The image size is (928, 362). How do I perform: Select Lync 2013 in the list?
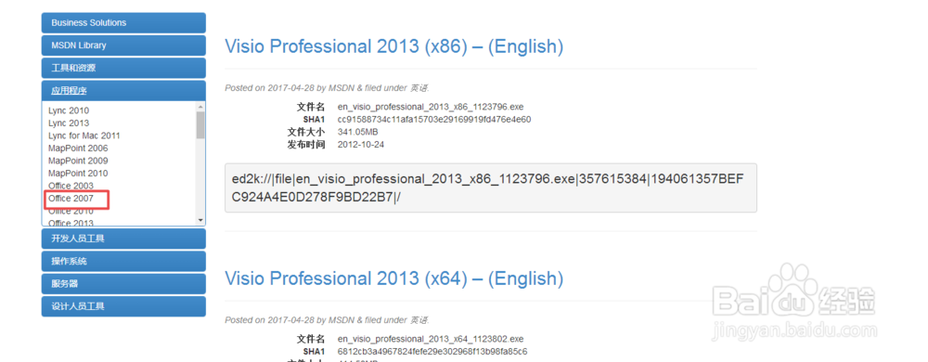click(69, 123)
